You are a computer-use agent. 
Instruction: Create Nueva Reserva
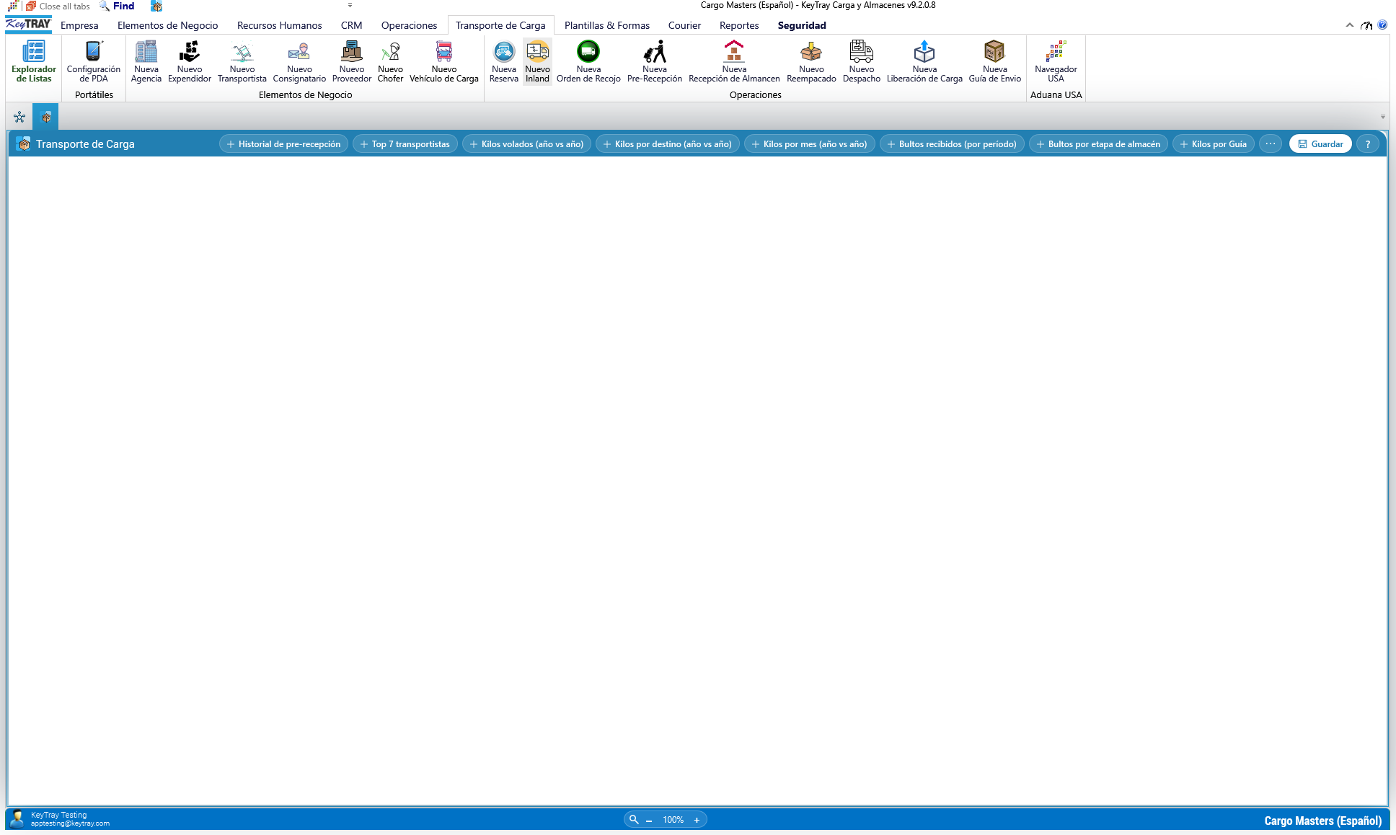(x=504, y=61)
